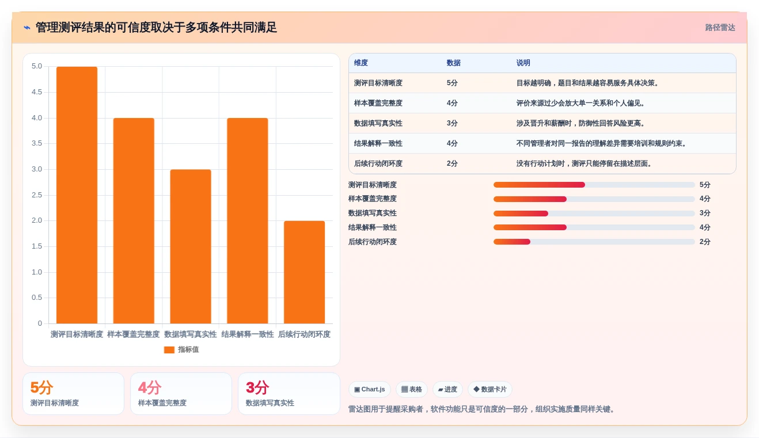Click the 5.0 y-axis tick label
The image size is (759, 438).
(37, 66)
